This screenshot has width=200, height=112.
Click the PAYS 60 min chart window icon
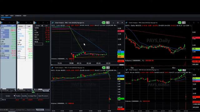(x=127, y=70)
